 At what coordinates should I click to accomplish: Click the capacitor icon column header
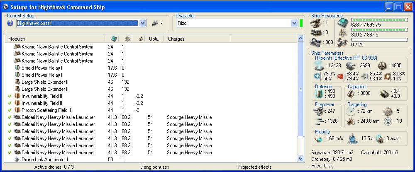[141, 39]
